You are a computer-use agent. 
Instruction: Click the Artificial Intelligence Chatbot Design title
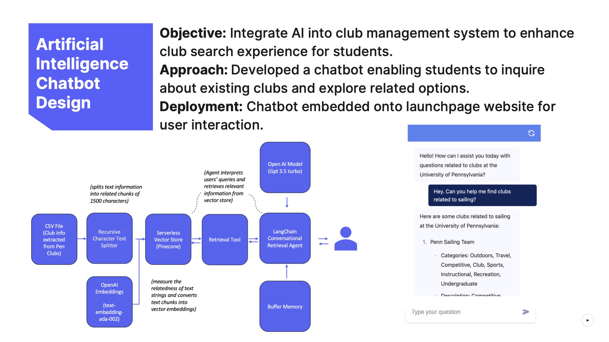[x=82, y=73]
